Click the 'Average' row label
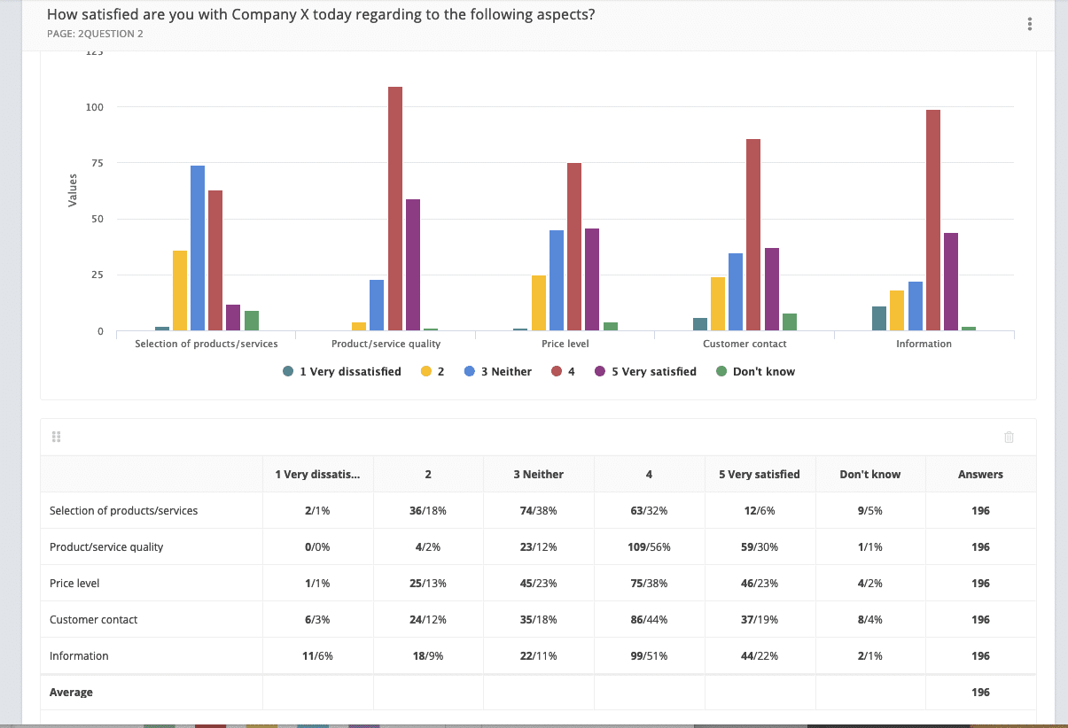1068x728 pixels. (71, 692)
